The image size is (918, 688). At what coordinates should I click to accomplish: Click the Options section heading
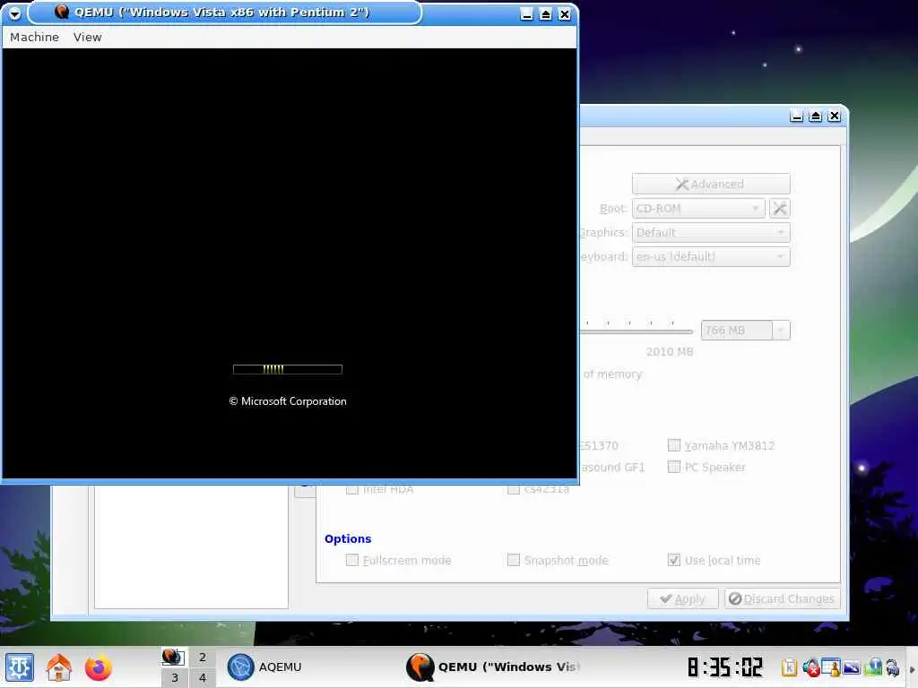coord(348,538)
